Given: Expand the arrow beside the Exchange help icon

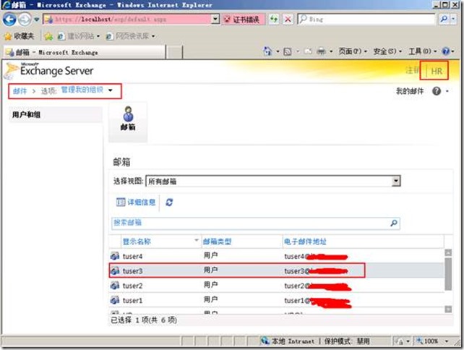Looking at the screenshot, I should pos(447,91).
